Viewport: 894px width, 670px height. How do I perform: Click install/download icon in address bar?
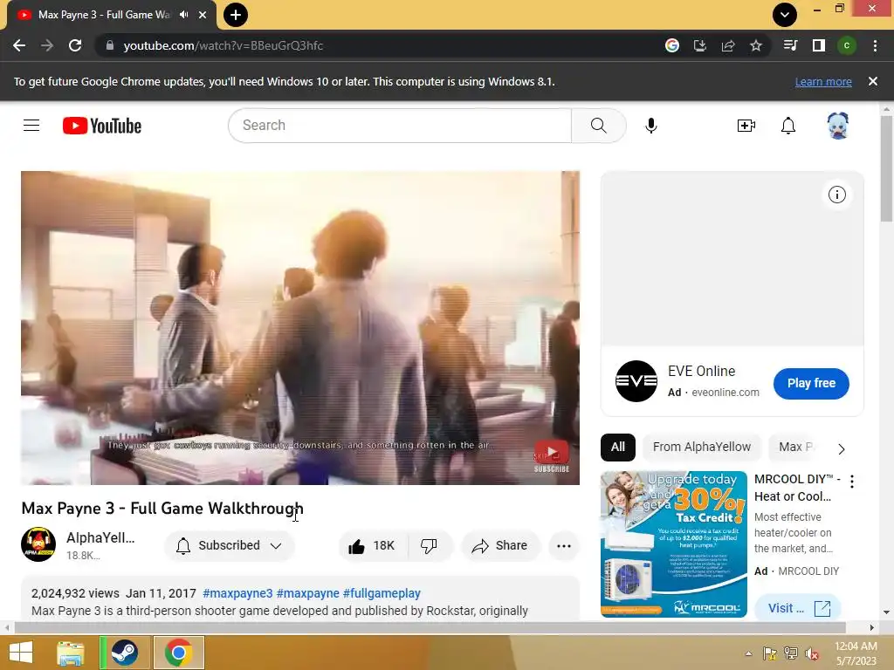pos(700,45)
